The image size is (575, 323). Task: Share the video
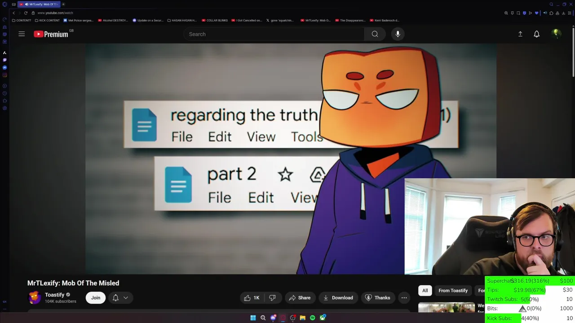click(x=300, y=298)
